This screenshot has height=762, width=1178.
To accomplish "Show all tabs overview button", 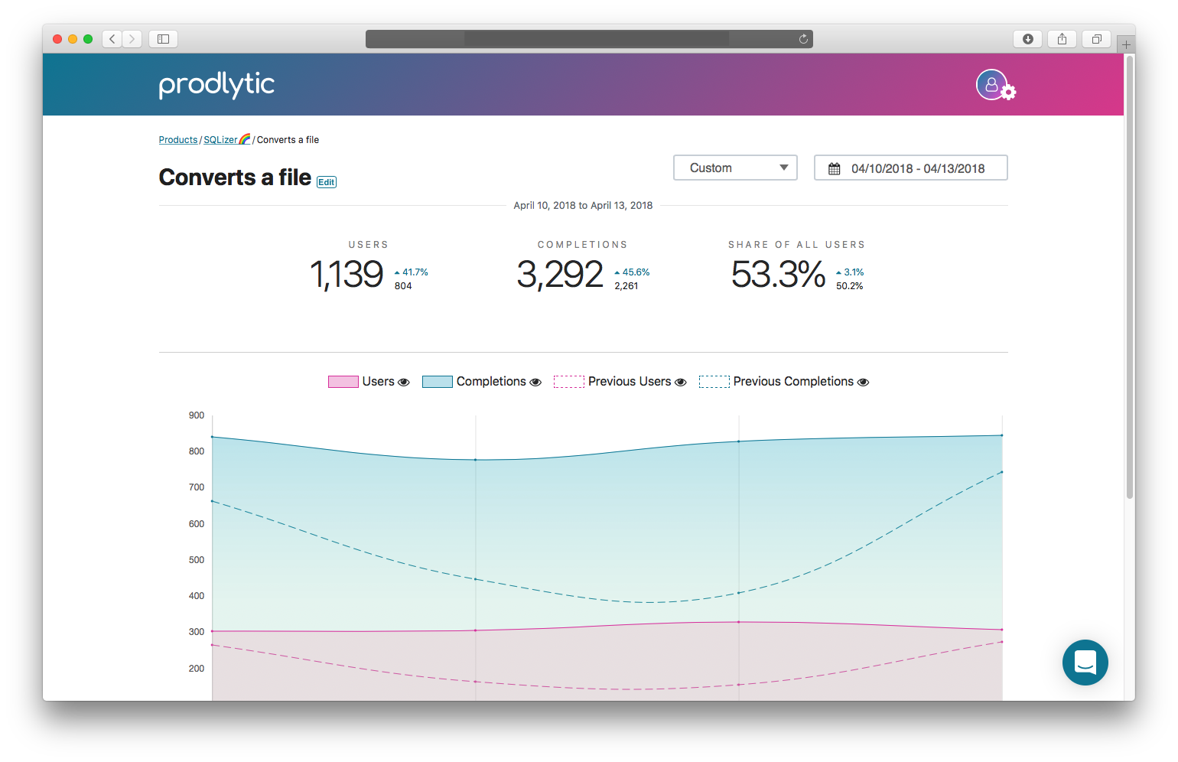I will point(1096,39).
